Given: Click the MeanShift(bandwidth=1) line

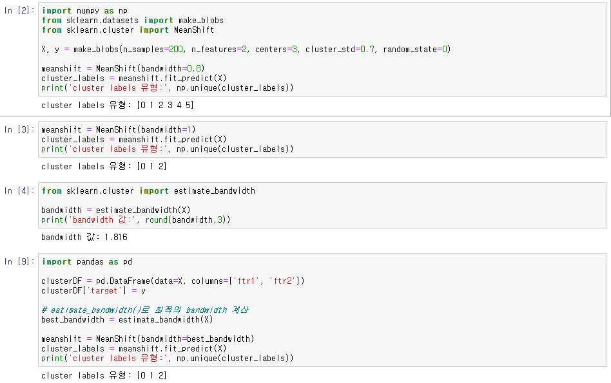Looking at the screenshot, I should [119, 129].
